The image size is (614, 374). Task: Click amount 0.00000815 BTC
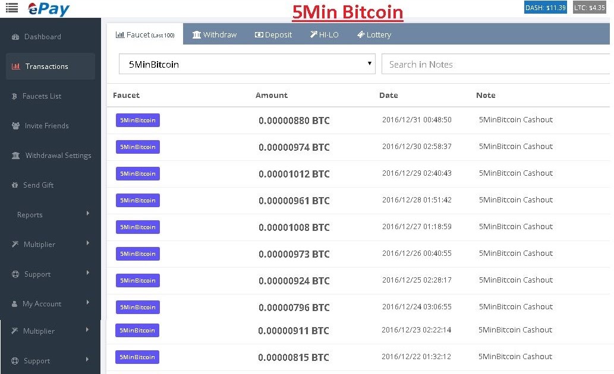293,357
